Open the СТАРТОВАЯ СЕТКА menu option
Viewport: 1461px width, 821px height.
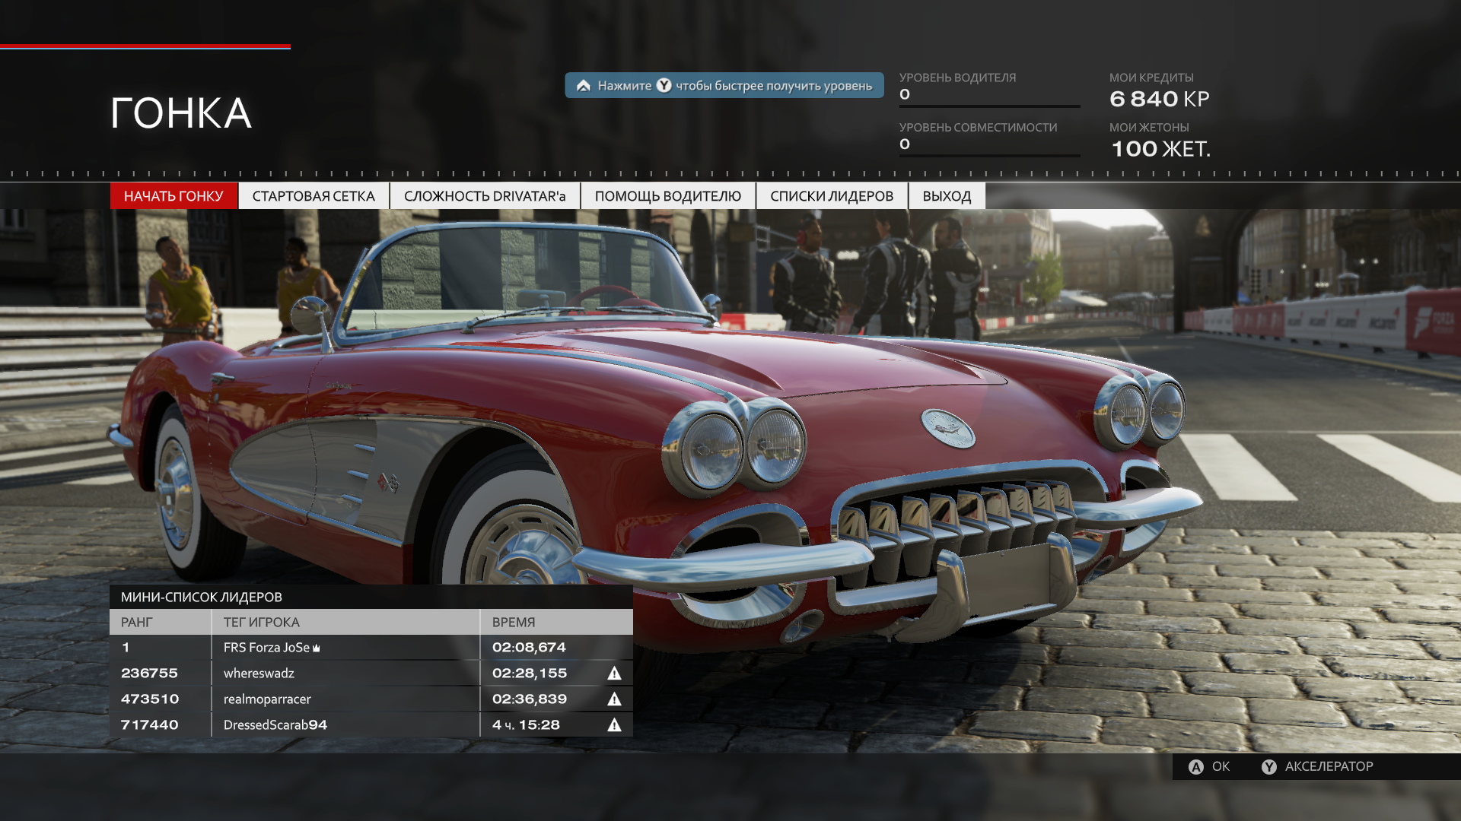point(314,196)
